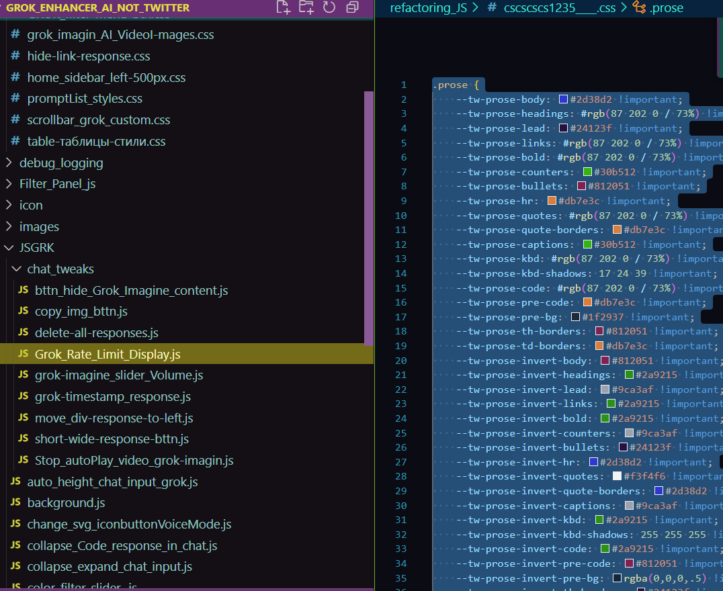The width and height of the screenshot is (723, 591).
Task: Click the rgba(0,0,0,.5) swatch on line 35
Action: coord(617,578)
